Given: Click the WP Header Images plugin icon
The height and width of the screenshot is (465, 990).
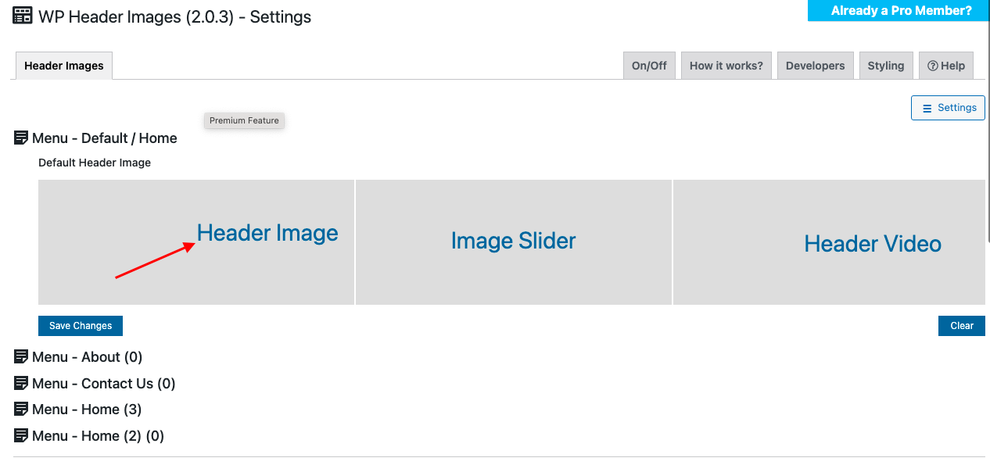Looking at the screenshot, I should coord(21,16).
